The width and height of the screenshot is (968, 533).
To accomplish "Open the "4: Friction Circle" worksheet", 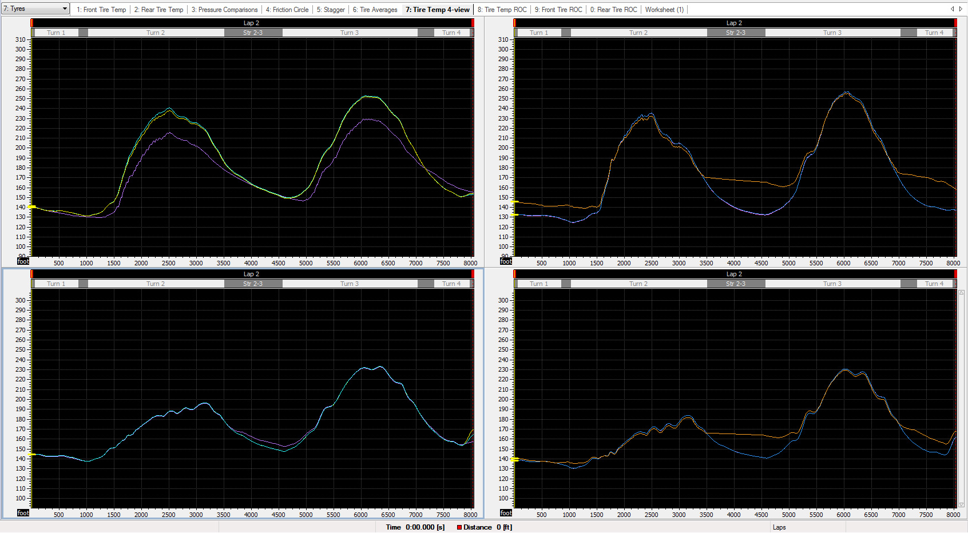I will pos(287,9).
